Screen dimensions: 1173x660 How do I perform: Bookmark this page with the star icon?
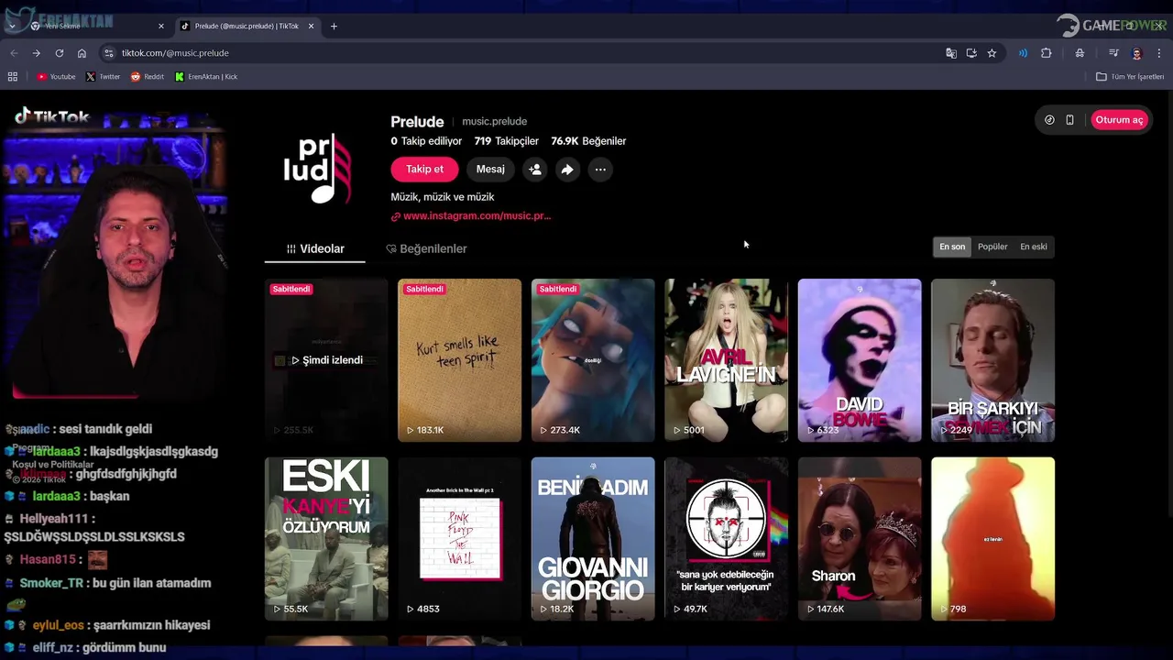[x=992, y=53]
